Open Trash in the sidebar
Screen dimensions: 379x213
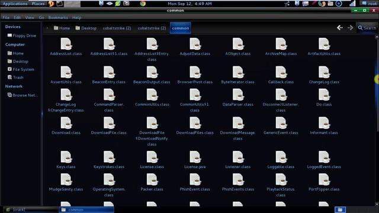[16, 78]
